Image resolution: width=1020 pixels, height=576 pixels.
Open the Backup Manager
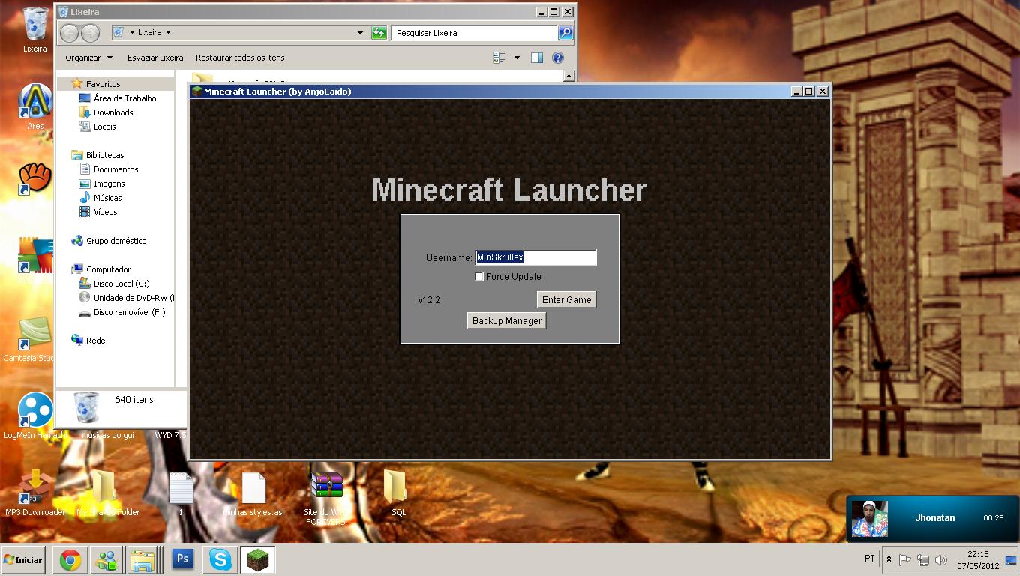pos(507,320)
